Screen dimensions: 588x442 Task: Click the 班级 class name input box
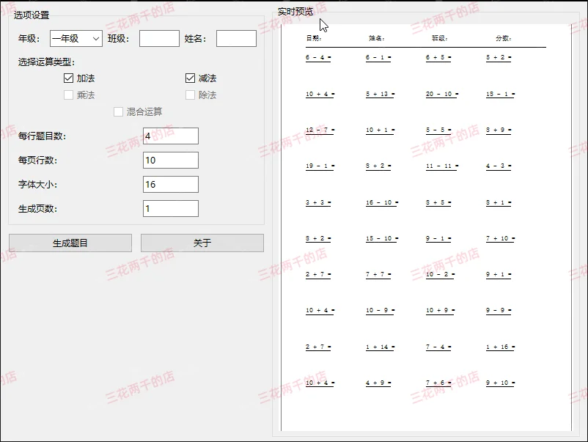tap(158, 37)
